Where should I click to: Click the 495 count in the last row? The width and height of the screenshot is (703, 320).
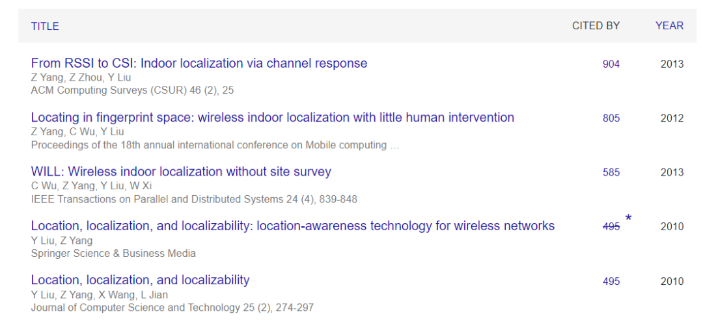coord(611,281)
